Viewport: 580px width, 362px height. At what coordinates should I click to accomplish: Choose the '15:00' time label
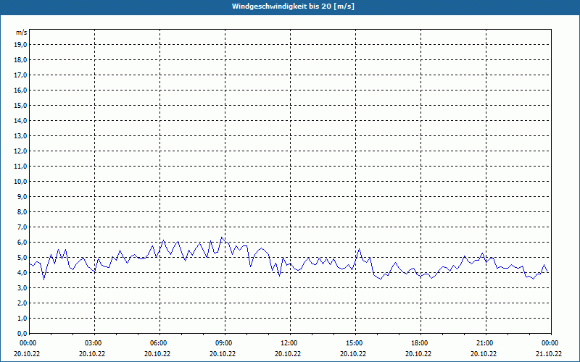356,343
